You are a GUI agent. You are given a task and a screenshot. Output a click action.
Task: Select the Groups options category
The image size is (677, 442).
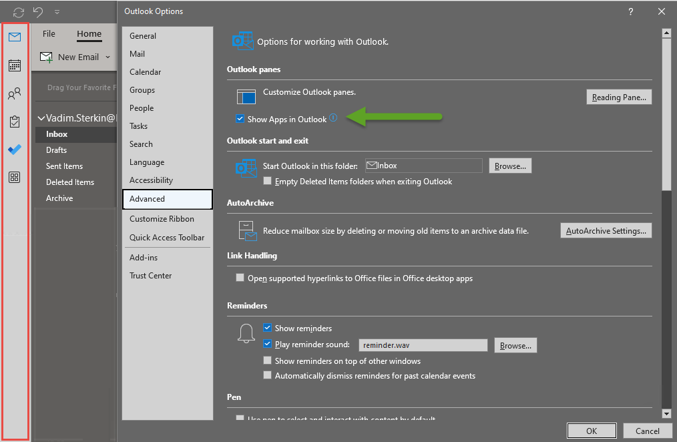point(168,90)
